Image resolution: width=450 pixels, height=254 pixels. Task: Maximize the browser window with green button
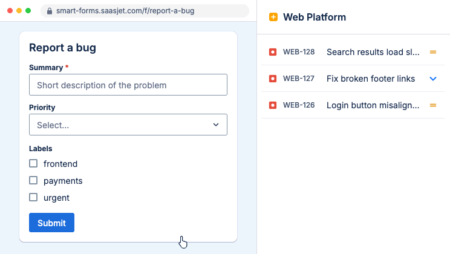(28, 11)
